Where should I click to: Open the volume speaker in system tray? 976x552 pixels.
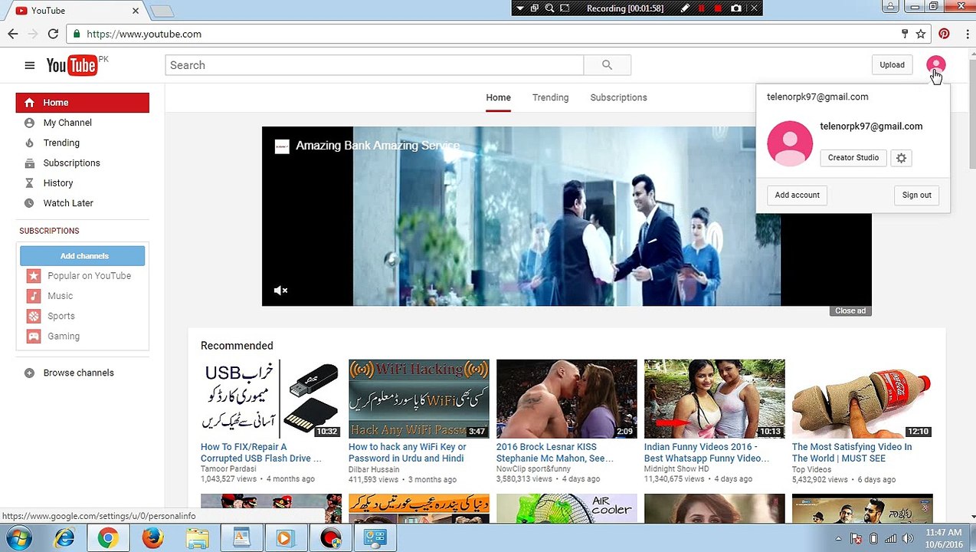[x=908, y=538]
